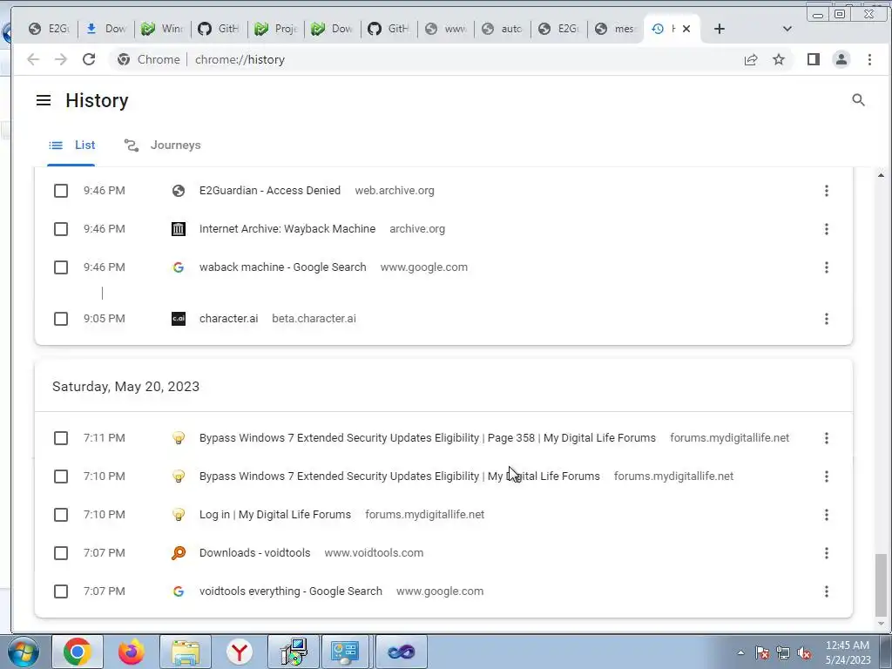Switch to the Wind browser tab
Viewport: 892px width, 669px height.
click(163, 29)
